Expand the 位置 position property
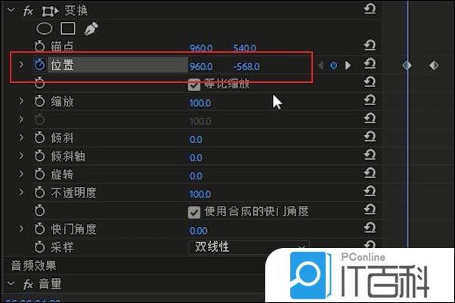This screenshot has width=455, height=303. pos(21,64)
